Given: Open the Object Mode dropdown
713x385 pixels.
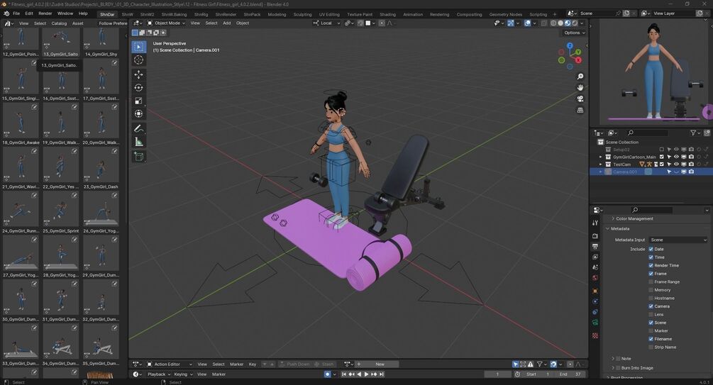Looking at the screenshot, I should click(166, 23).
